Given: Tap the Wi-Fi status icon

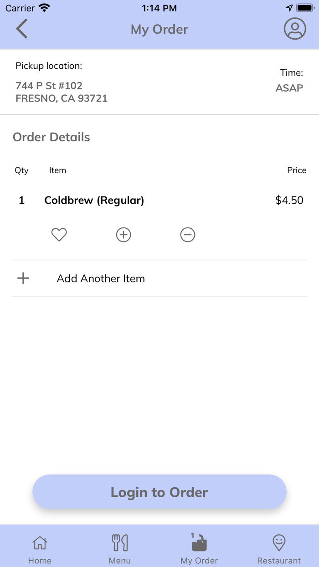Looking at the screenshot, I should 44,8.
